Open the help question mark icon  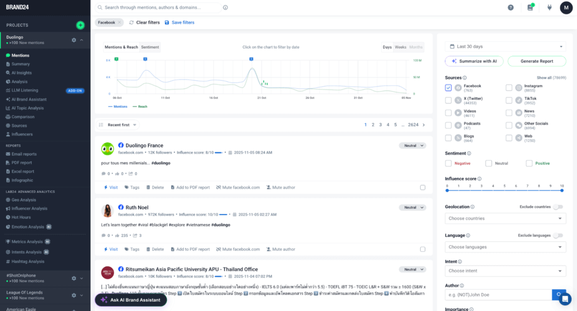click(511, 7)
